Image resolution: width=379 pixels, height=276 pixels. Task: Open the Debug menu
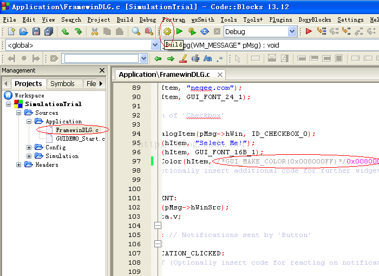point(148,19)
